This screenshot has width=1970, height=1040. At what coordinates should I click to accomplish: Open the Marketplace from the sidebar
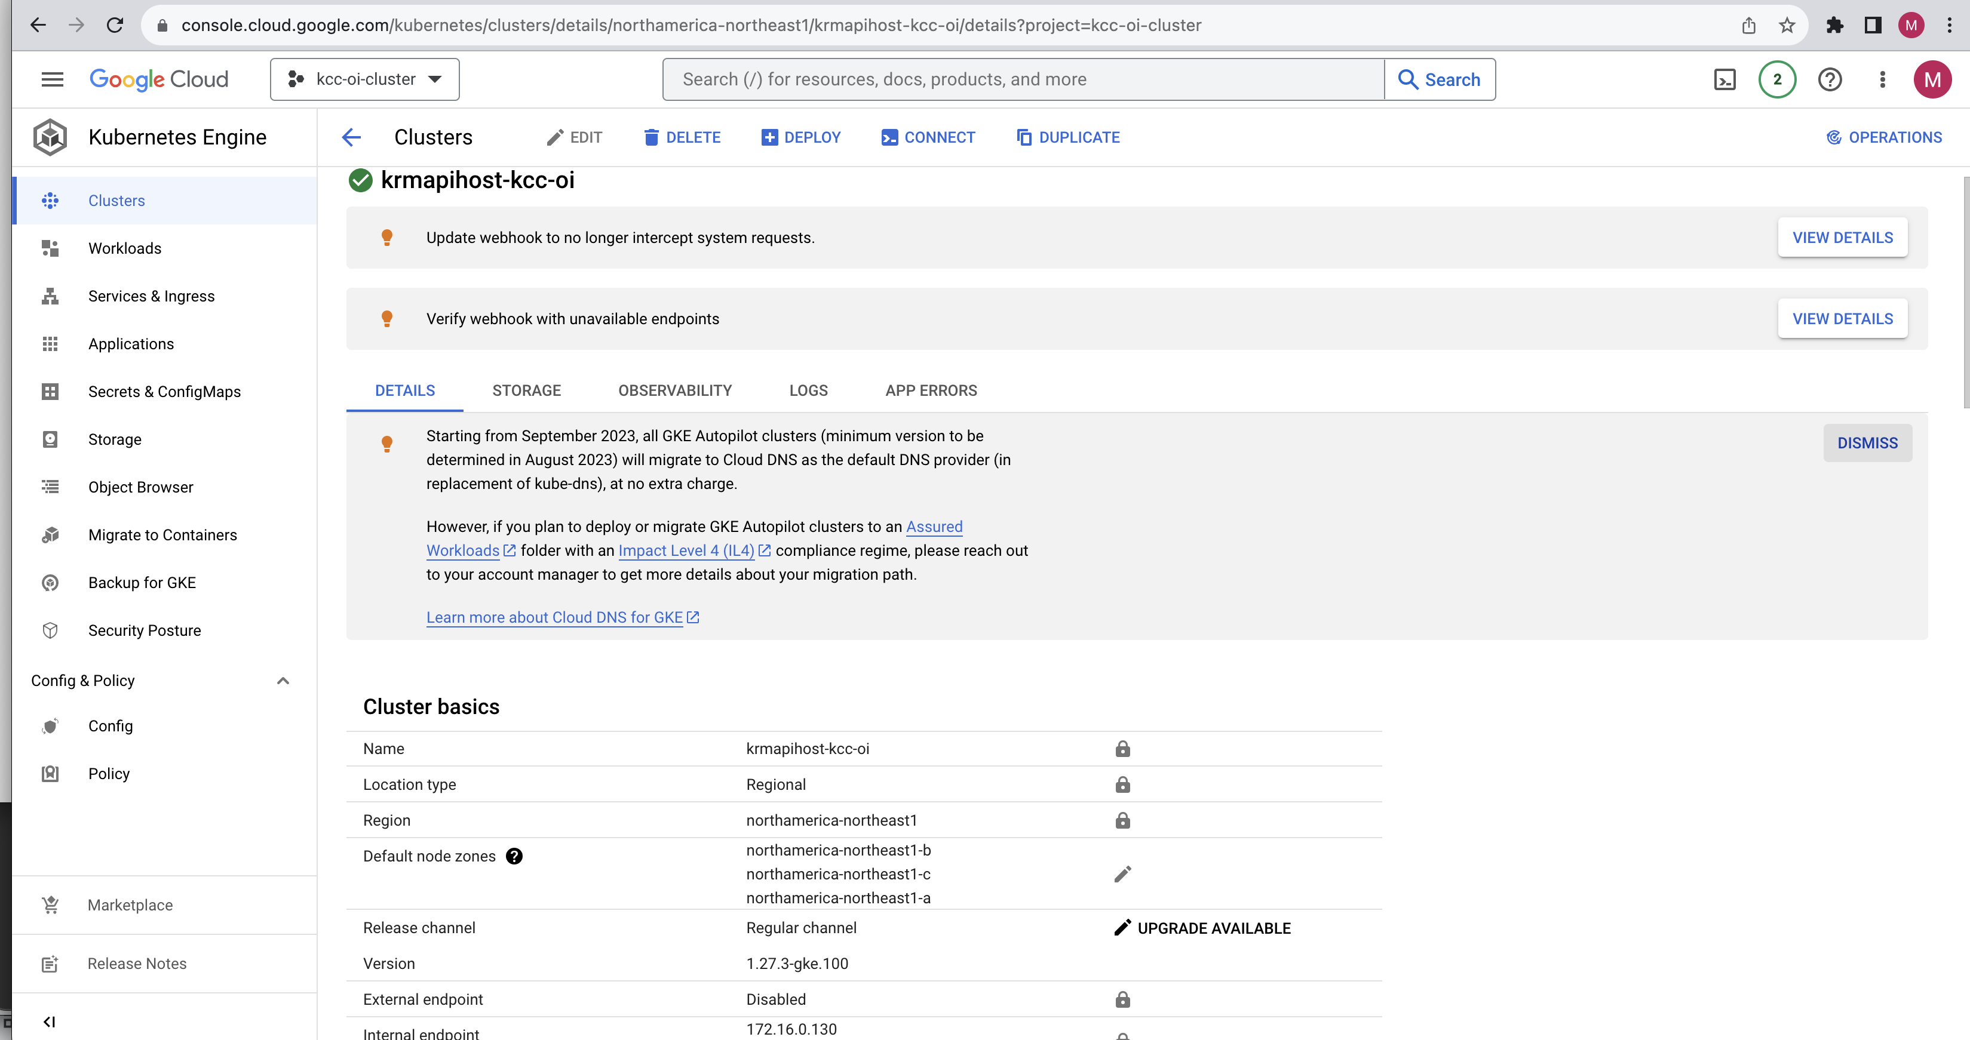point(130,904)
